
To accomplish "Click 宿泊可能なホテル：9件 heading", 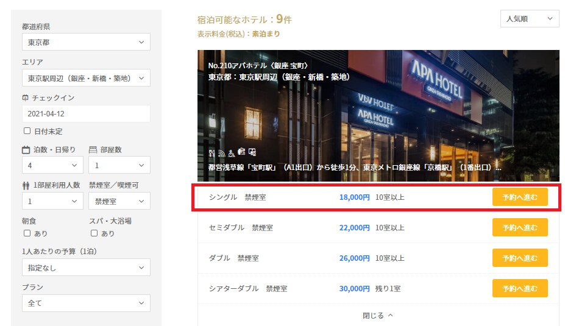I will click(x=244, y=19).
